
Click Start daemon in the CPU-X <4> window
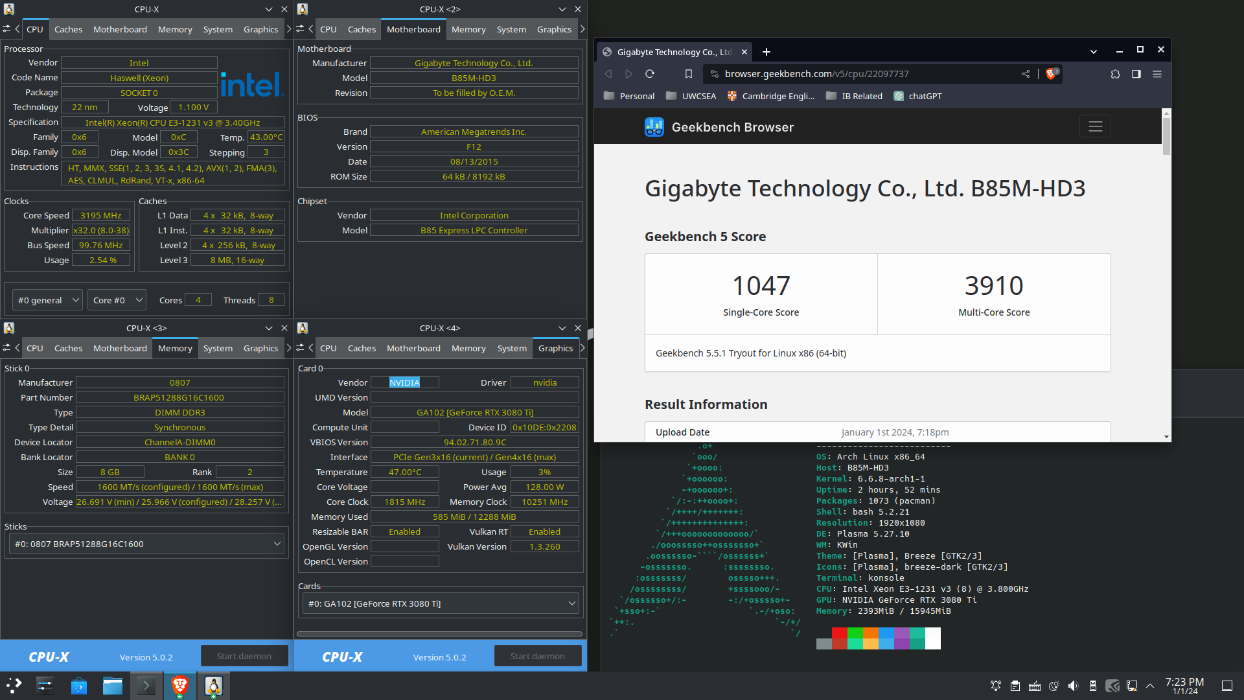538,656
